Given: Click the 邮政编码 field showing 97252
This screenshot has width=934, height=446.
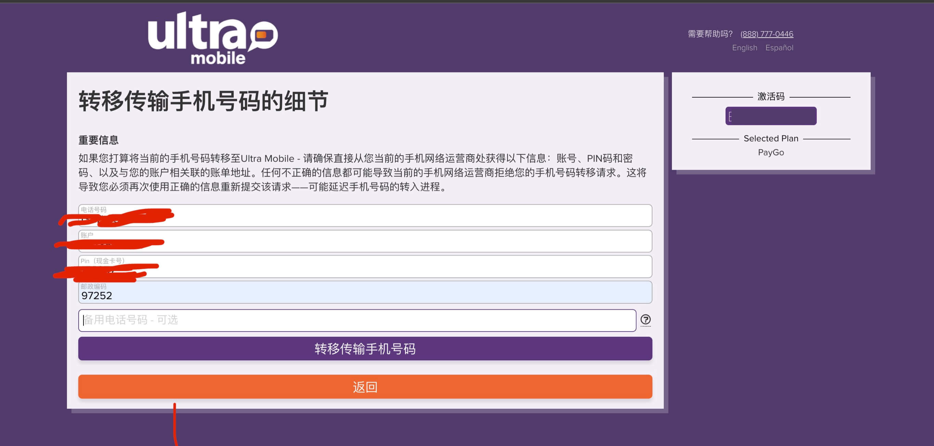Looking at the screenshot, I should (365, 292).
